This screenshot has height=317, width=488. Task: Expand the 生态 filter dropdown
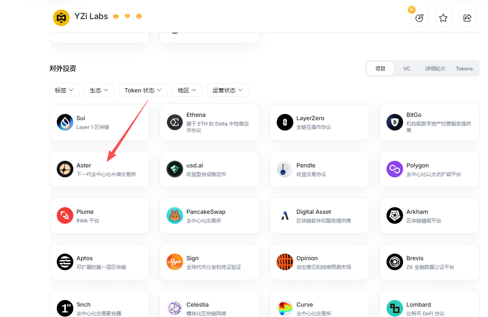[99, 90]
